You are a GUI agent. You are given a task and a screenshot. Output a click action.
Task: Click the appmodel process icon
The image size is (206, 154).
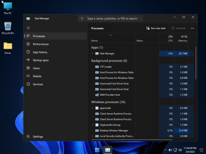tap(97, 108)
